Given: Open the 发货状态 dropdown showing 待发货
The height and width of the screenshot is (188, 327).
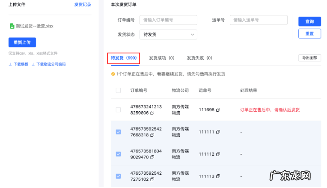Looking at the screenshot, I should [168, 35].
